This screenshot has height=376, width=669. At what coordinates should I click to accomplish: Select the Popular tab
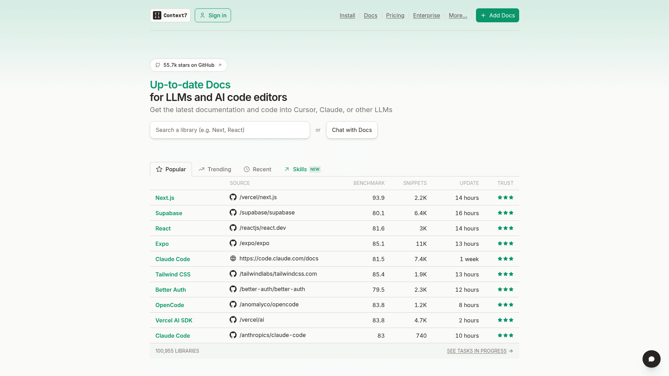[171, 169]
